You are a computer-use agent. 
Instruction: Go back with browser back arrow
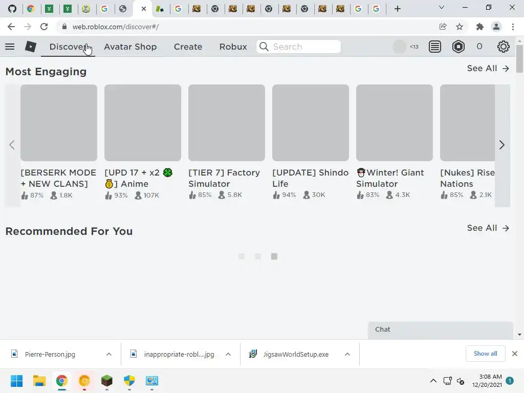[11, 27]
